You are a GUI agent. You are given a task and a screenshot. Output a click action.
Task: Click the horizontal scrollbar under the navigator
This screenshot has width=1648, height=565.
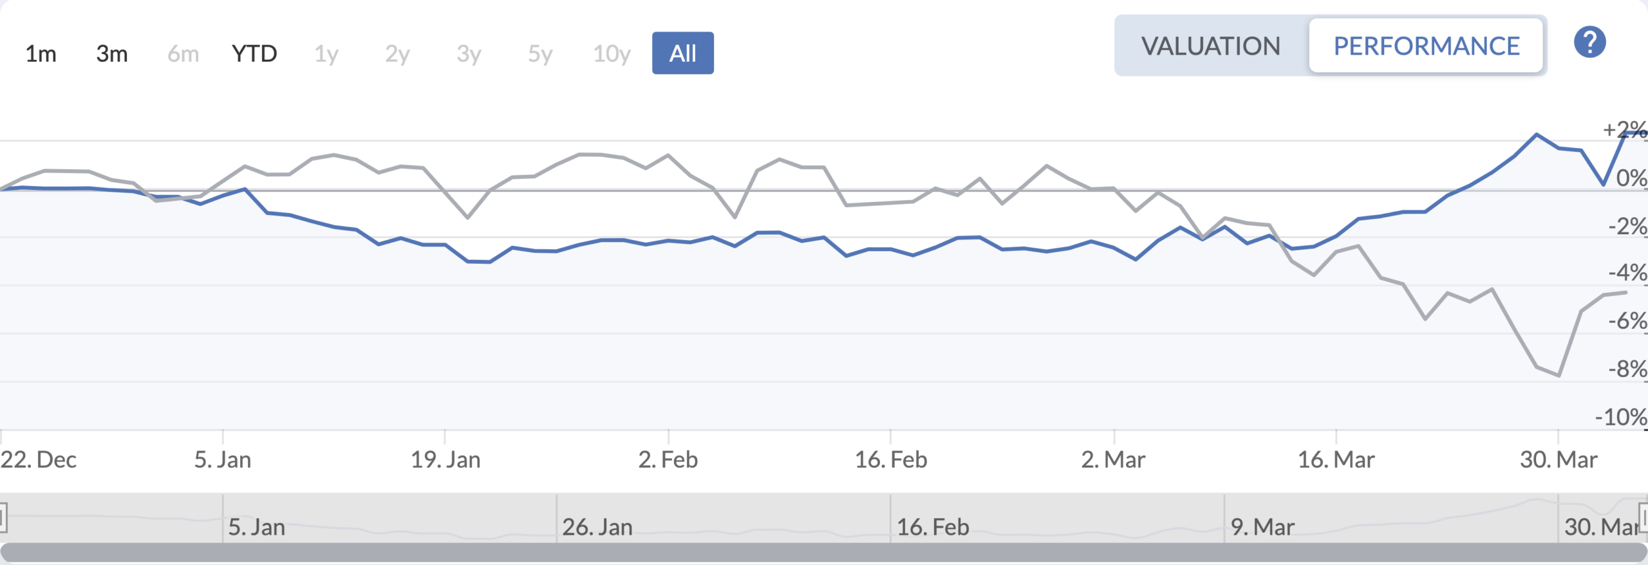point(824,552)
